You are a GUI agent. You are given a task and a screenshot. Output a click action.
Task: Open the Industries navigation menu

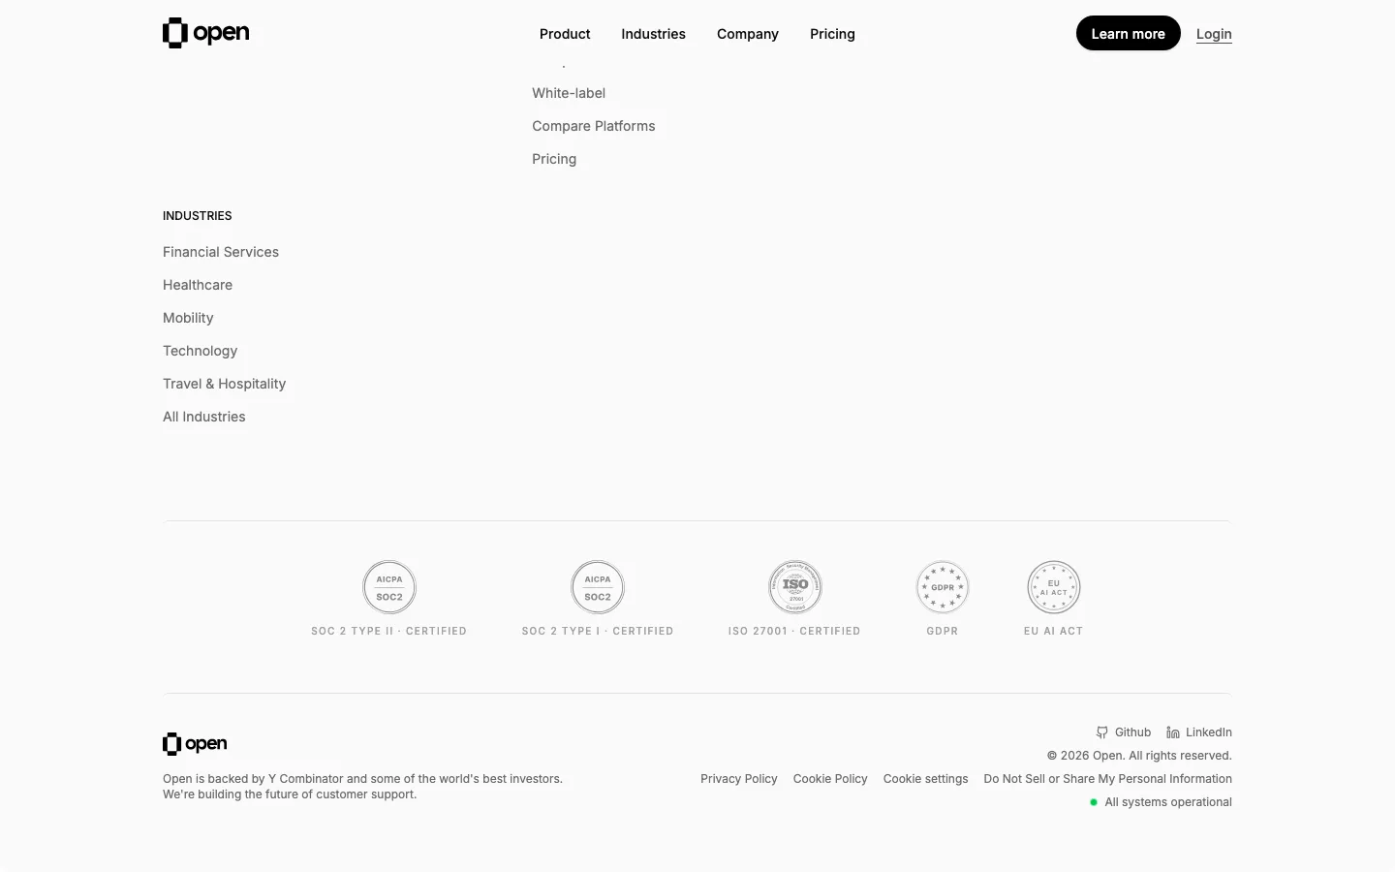(x=653, y=34)
